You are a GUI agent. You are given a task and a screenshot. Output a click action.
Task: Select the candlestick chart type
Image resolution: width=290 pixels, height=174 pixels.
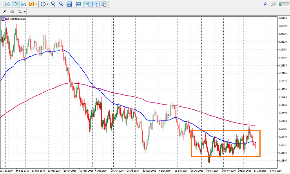click(x=16, y=4)
